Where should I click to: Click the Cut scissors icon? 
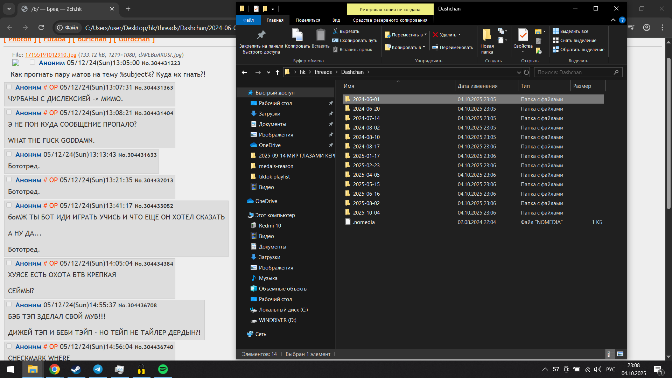(x=335, y=31)
